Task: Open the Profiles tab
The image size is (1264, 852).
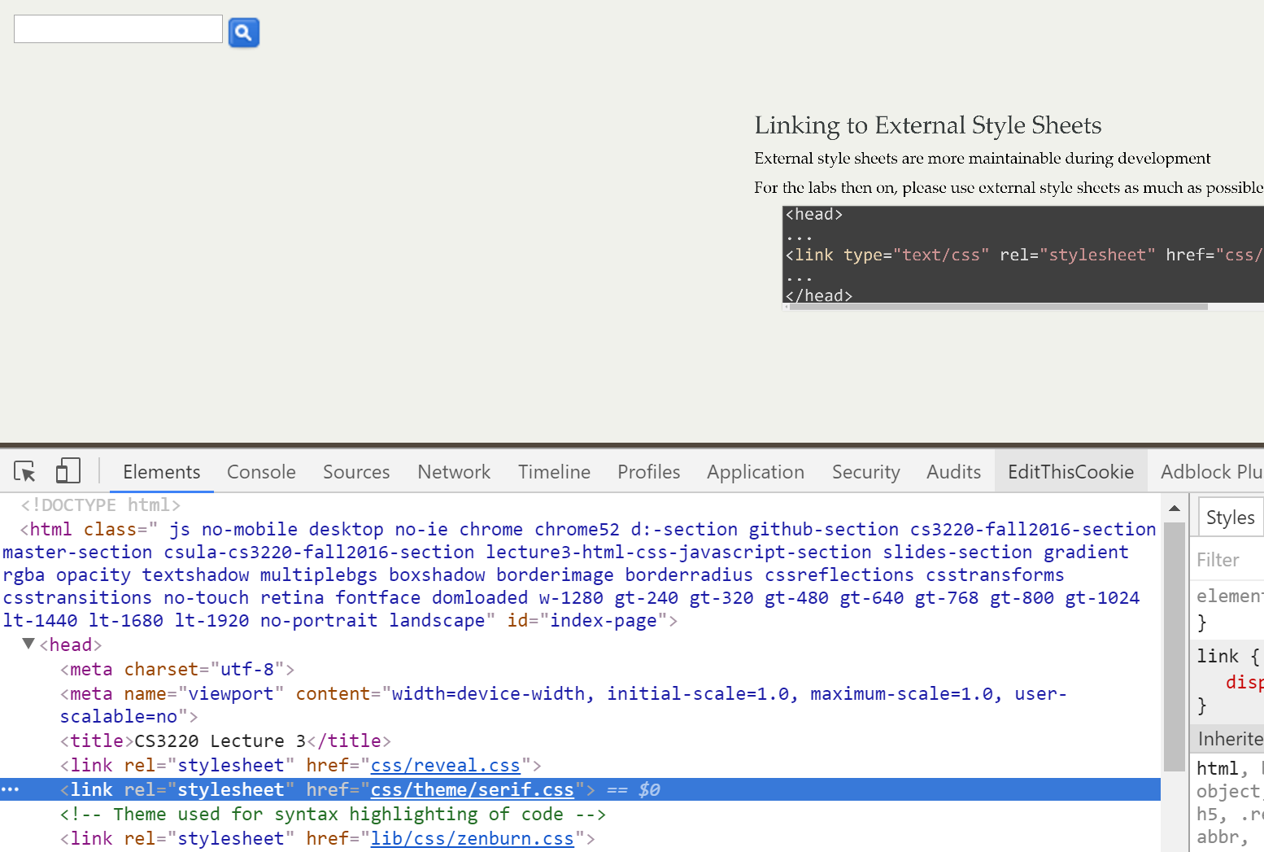Action: click(x=648, y=472)
